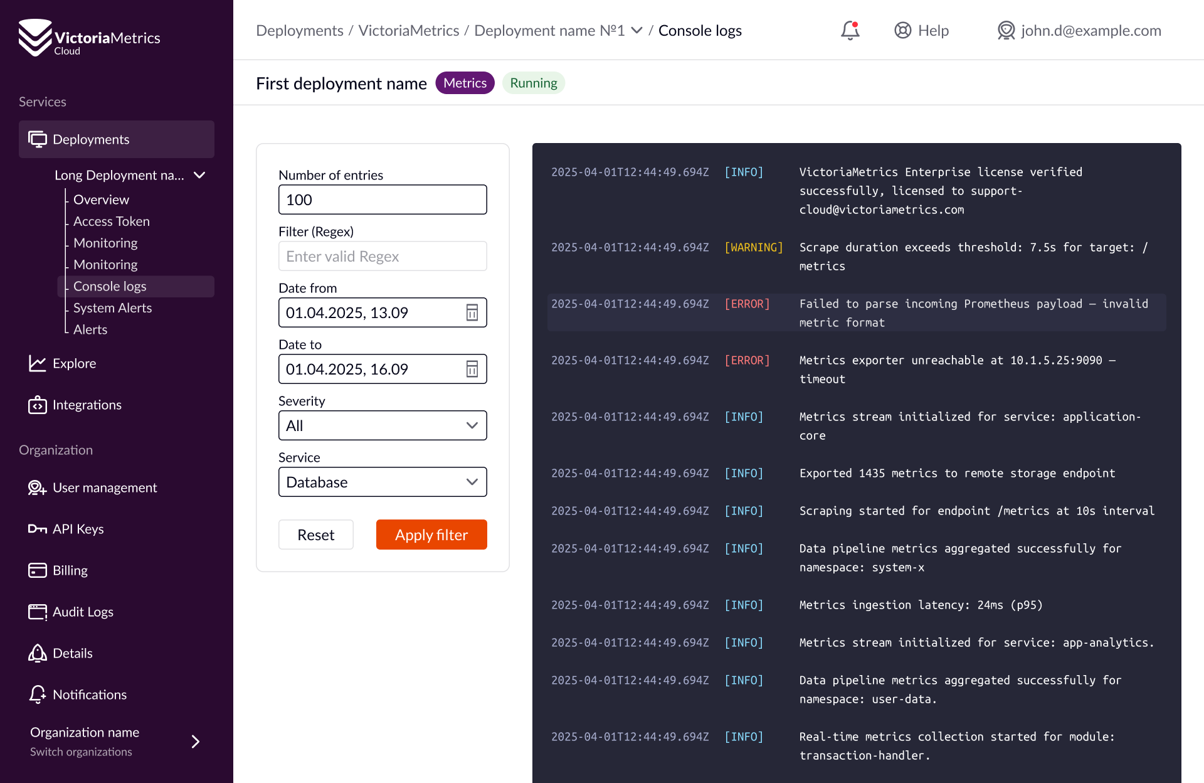The image size is (1204, 783).
Task: Expand the Severity dropdown
Action: click(383, 425)
